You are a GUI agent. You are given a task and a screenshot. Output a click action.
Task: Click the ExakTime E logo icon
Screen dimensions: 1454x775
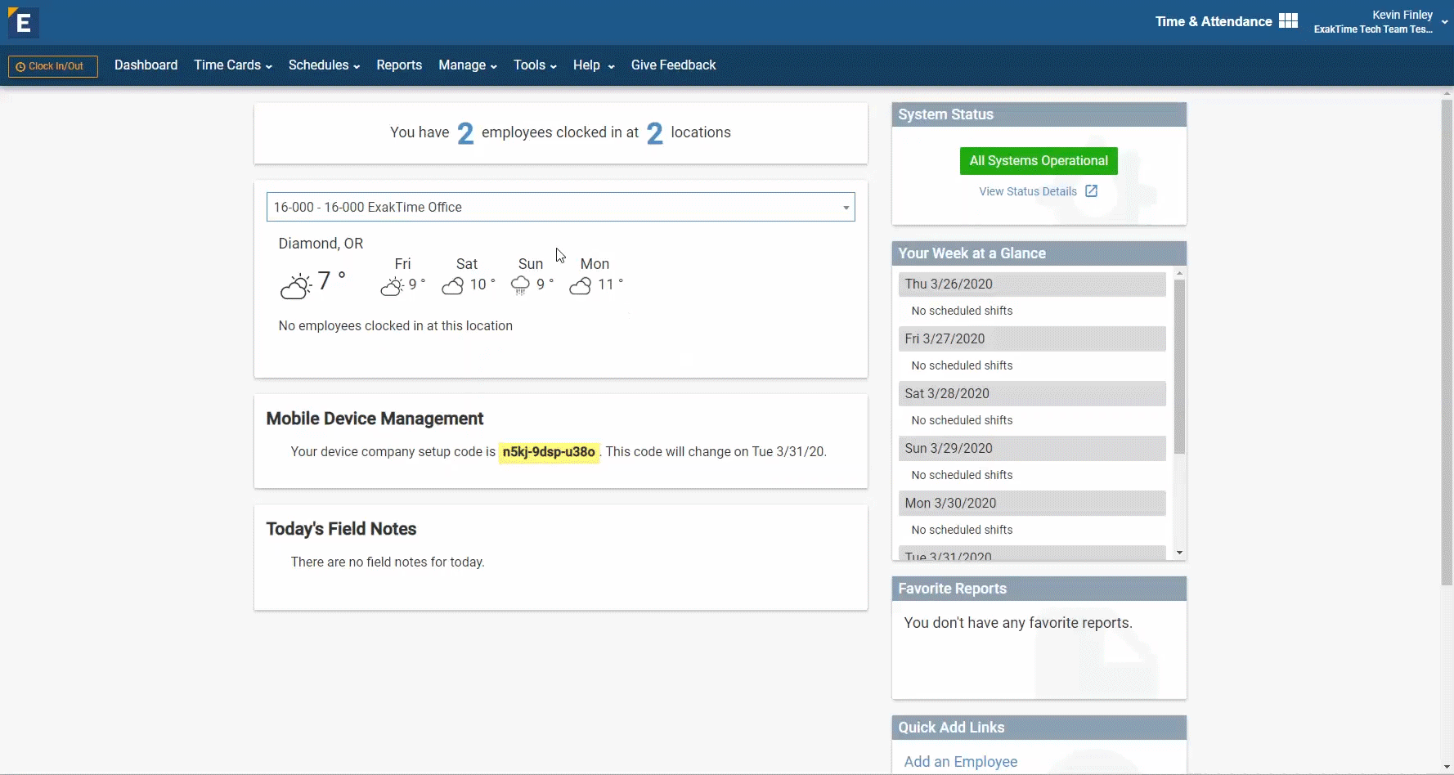click(x=23, y=23)
